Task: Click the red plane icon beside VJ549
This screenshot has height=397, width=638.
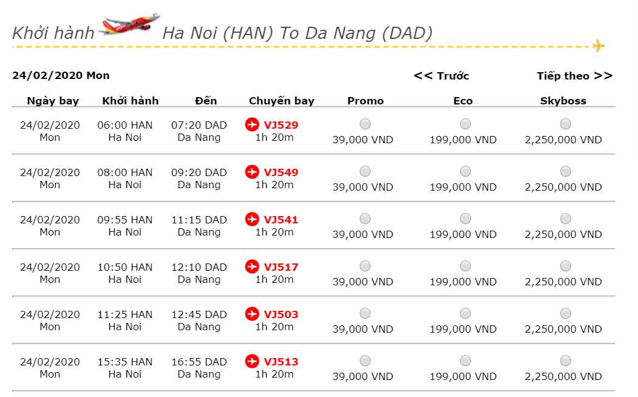Action: [x=252, y=172]
